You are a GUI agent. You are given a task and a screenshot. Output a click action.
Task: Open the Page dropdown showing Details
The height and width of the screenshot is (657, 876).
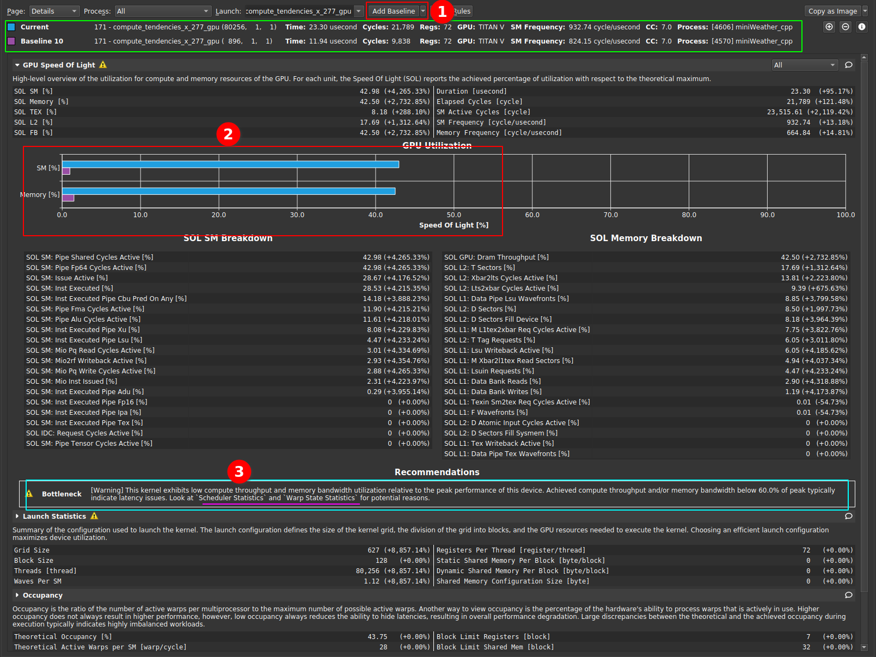pyautogui.click(x=54, y=11)
